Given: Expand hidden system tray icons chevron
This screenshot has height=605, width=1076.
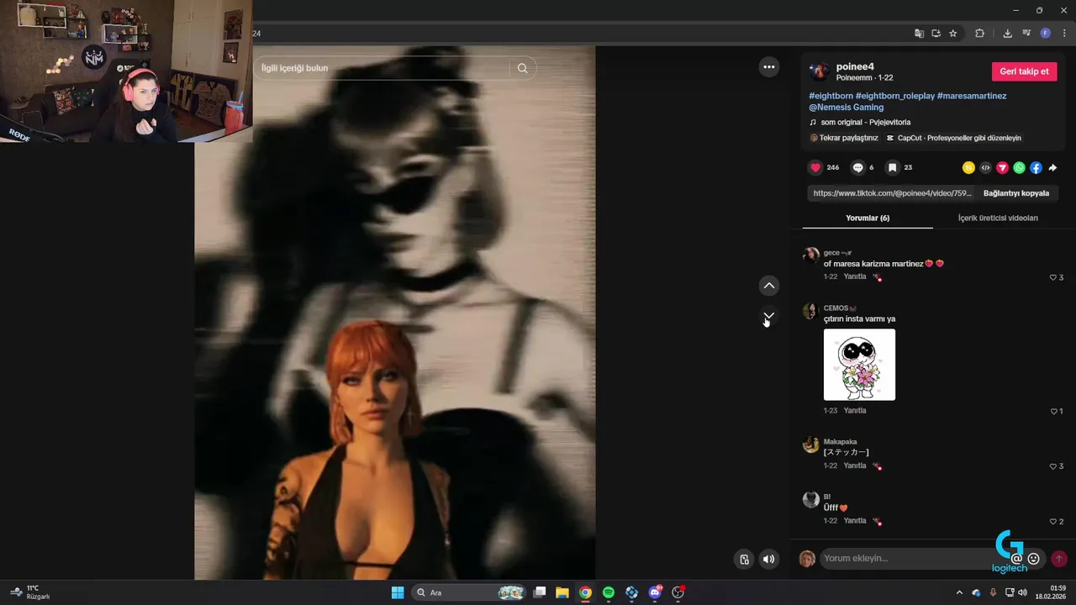Looking at the screenshot, I should [959, 592].
